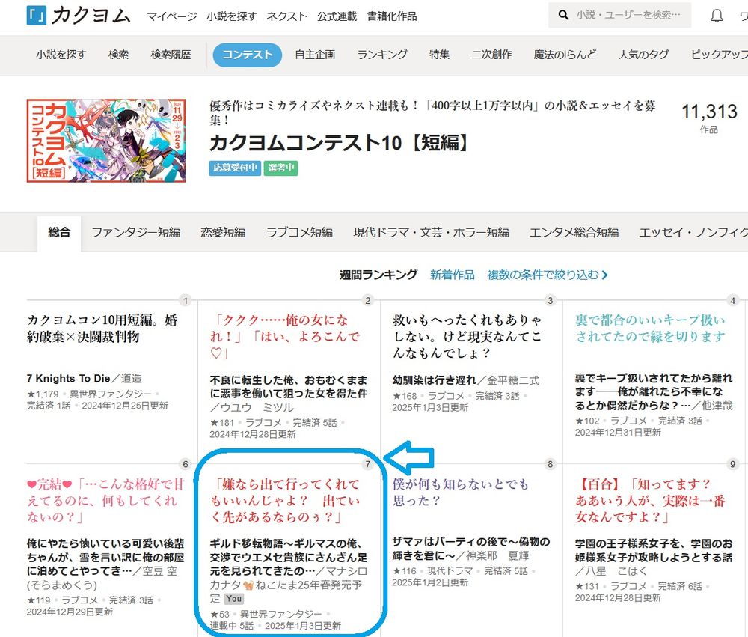Select 検索 in the sub navigation
748x637 pixels.
118,55
